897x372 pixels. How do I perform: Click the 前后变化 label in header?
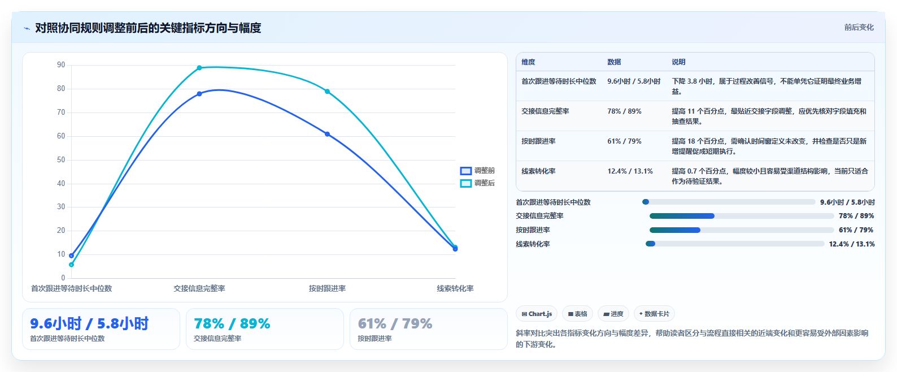coord(859,27)
